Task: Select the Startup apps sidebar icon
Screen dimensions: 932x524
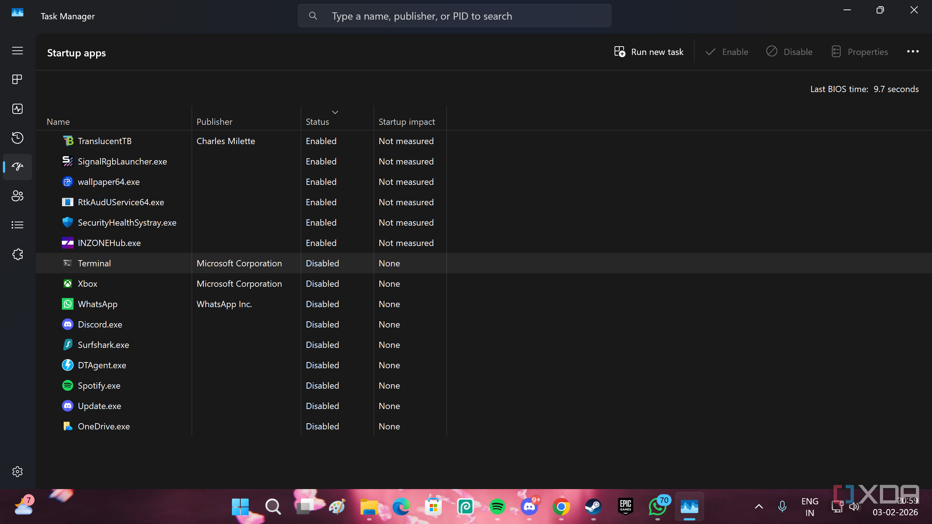Action: pyautogui.click(x=17, y=167)
